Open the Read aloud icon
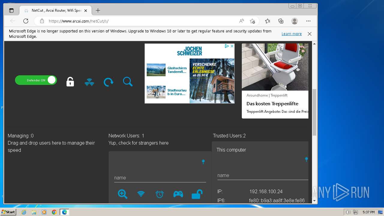384x216 pixels. coord(241,21)
